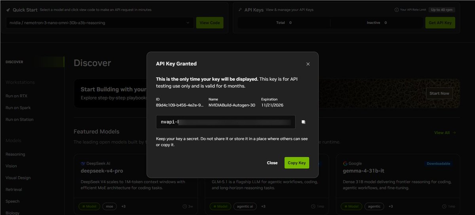
Task: Open the deepseek-v4-pro model card
Action: click(x=135, y=184)
